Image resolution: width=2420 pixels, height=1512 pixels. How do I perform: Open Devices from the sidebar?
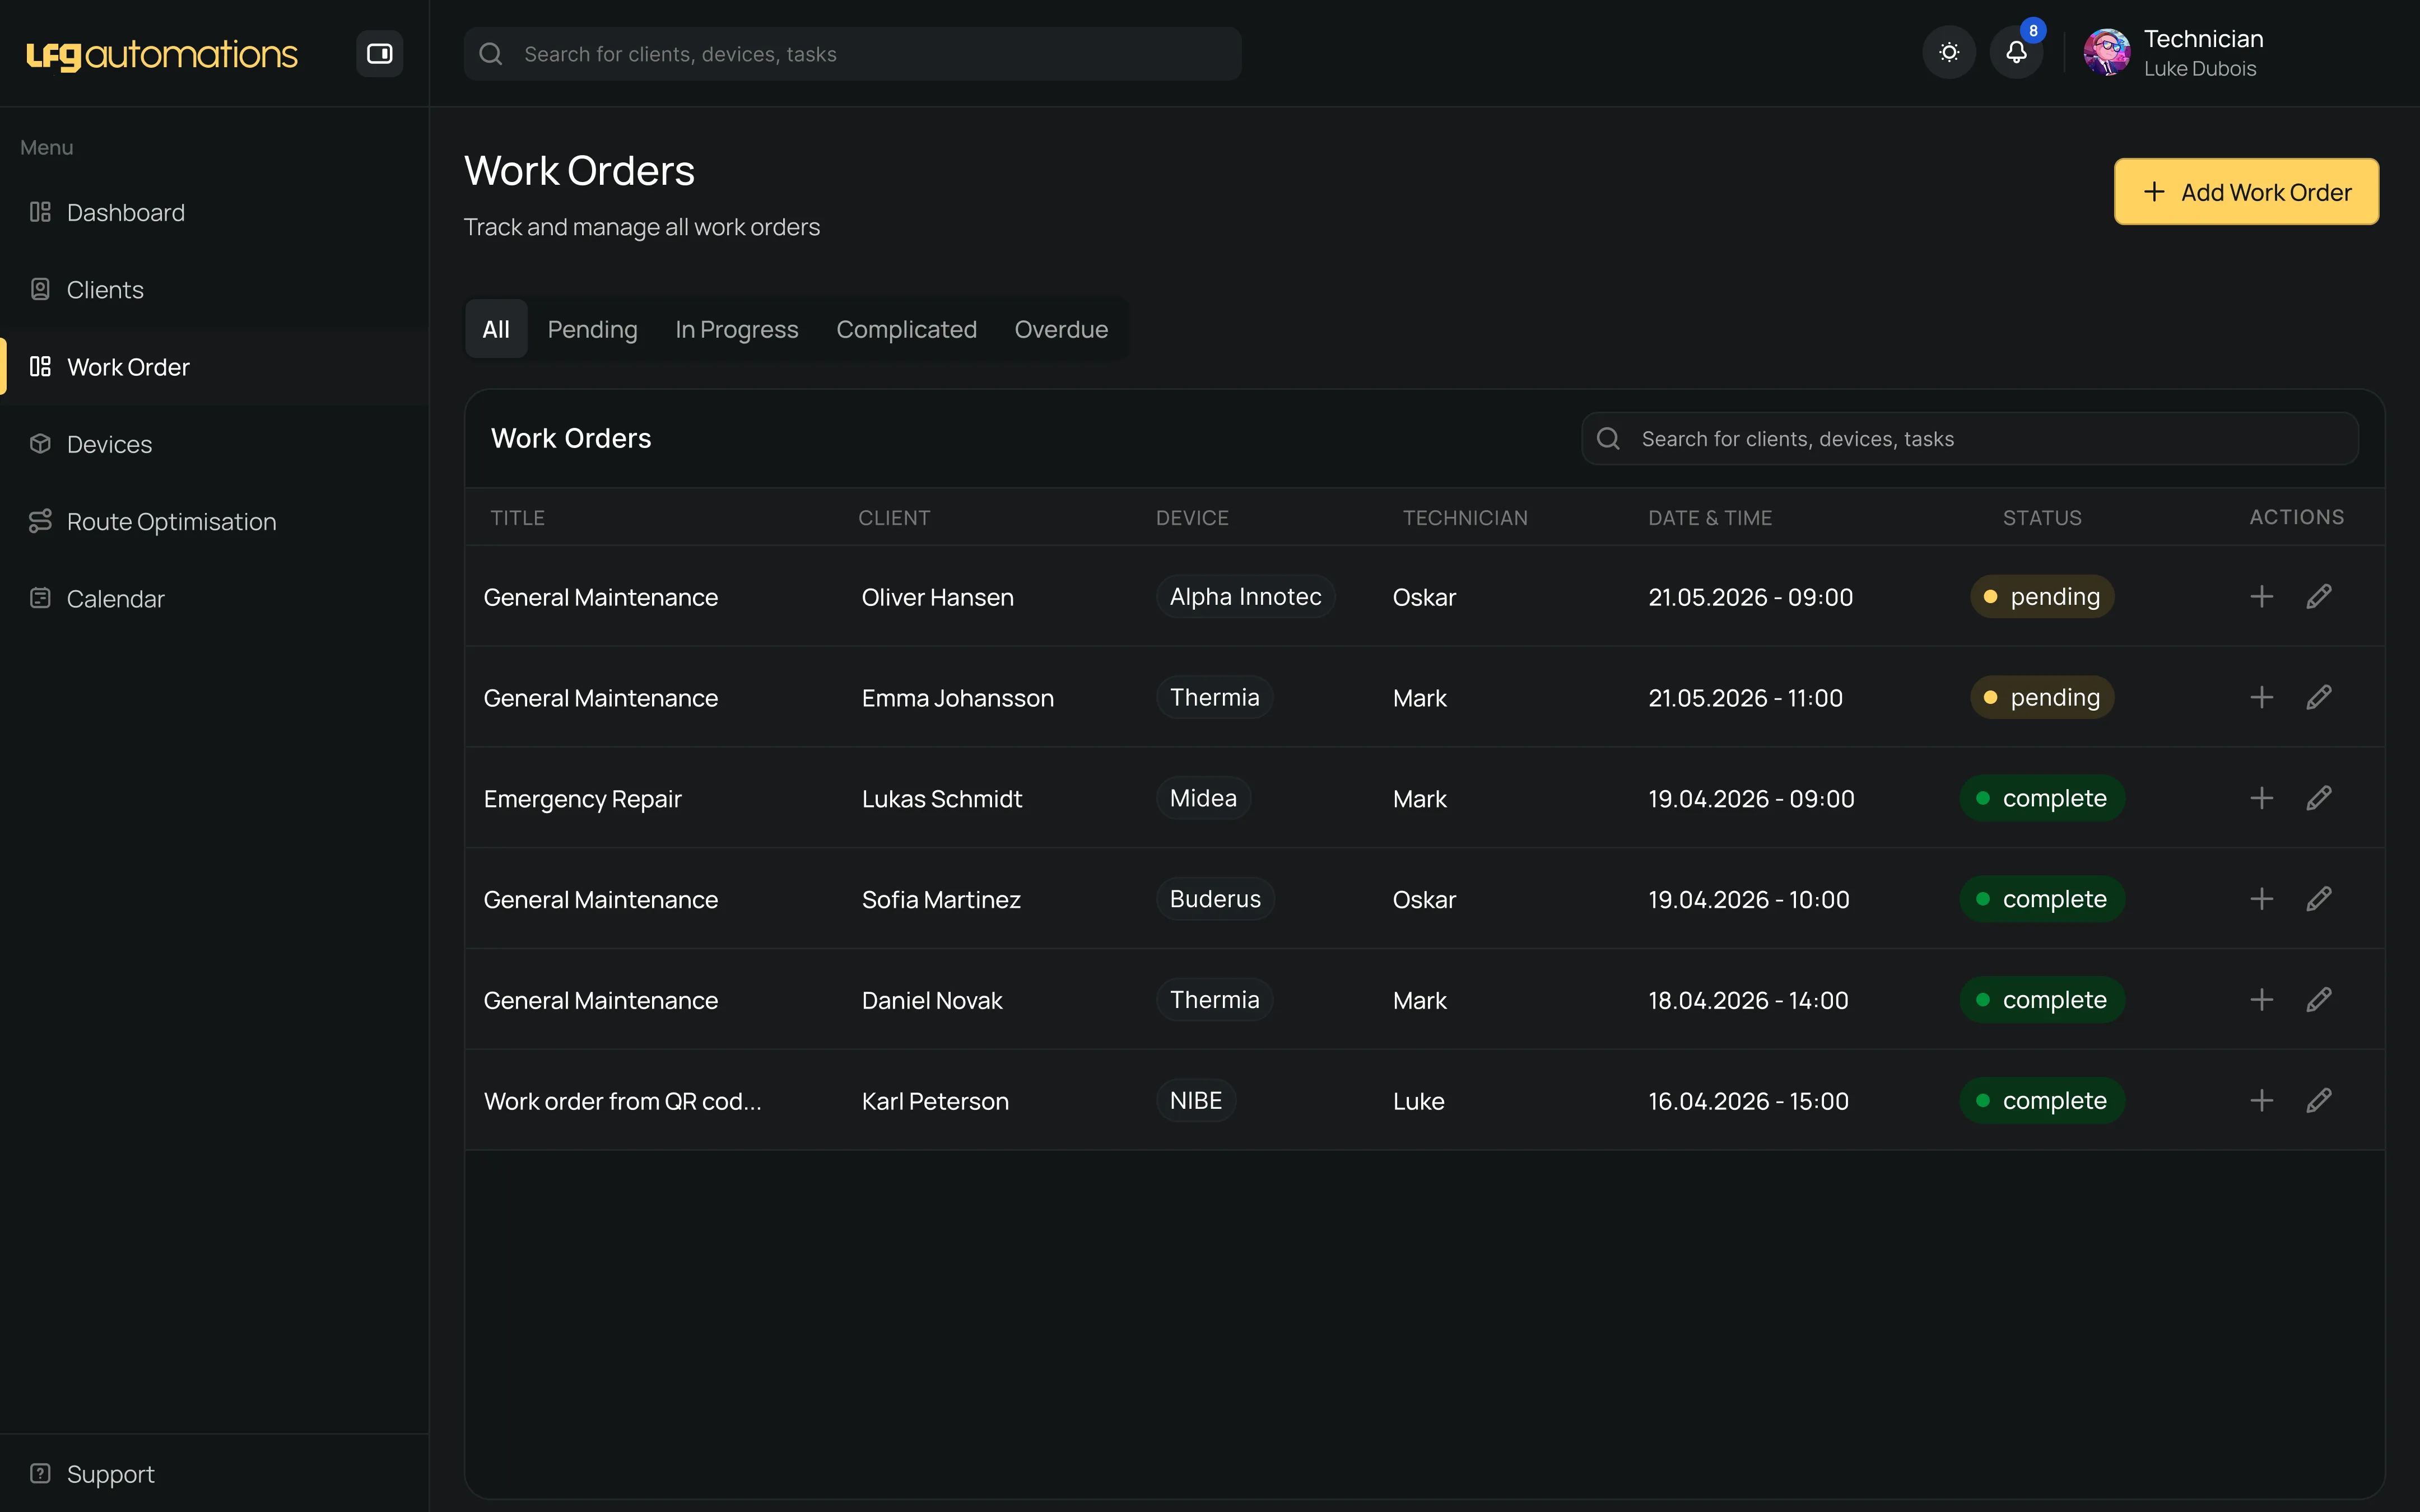(x=214, y=444)
